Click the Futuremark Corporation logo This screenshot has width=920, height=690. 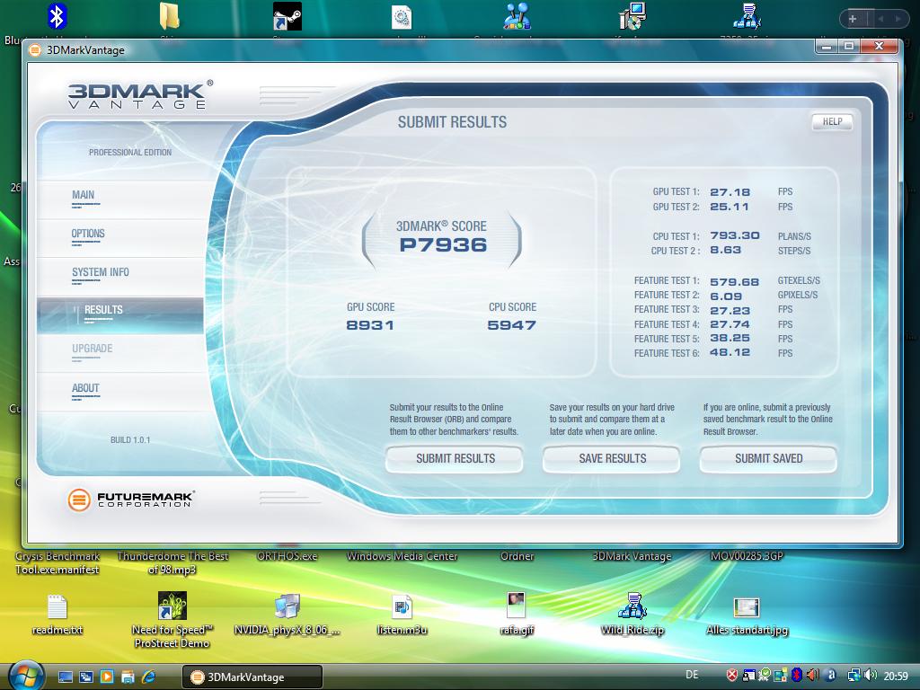pos(130,500)
